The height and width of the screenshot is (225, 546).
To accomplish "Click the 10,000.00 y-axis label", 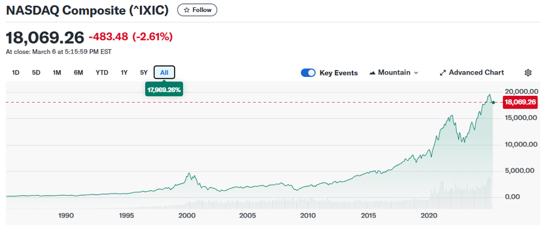I will pos(521,145).
